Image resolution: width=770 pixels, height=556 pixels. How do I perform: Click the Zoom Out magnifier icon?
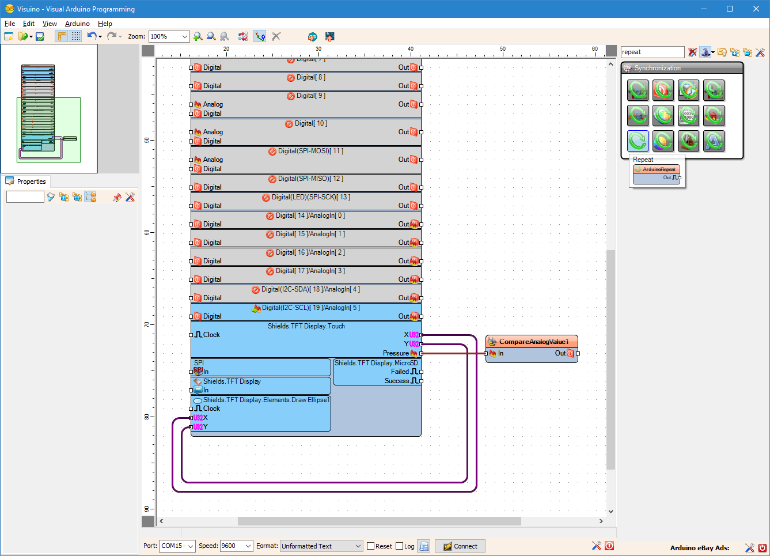pyautogui.click(x=211, y=36)
